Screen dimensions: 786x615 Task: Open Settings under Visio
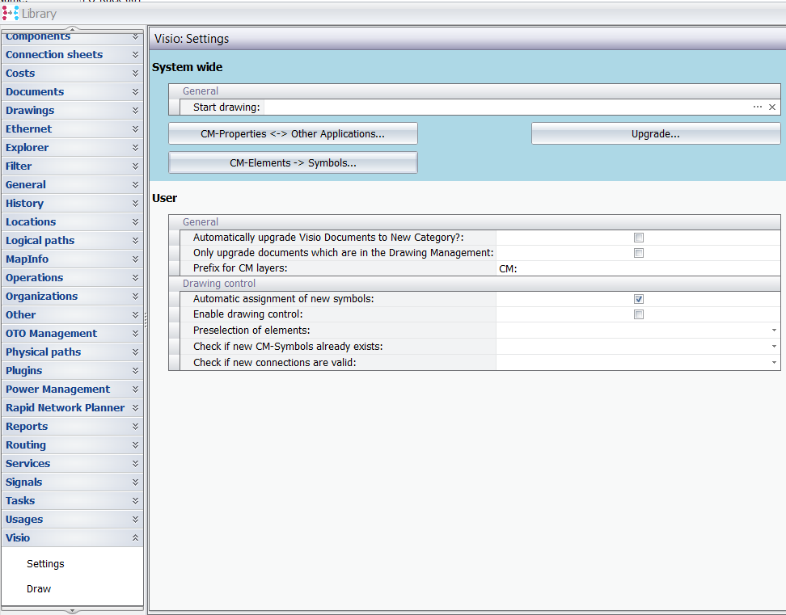pos(45,564)
